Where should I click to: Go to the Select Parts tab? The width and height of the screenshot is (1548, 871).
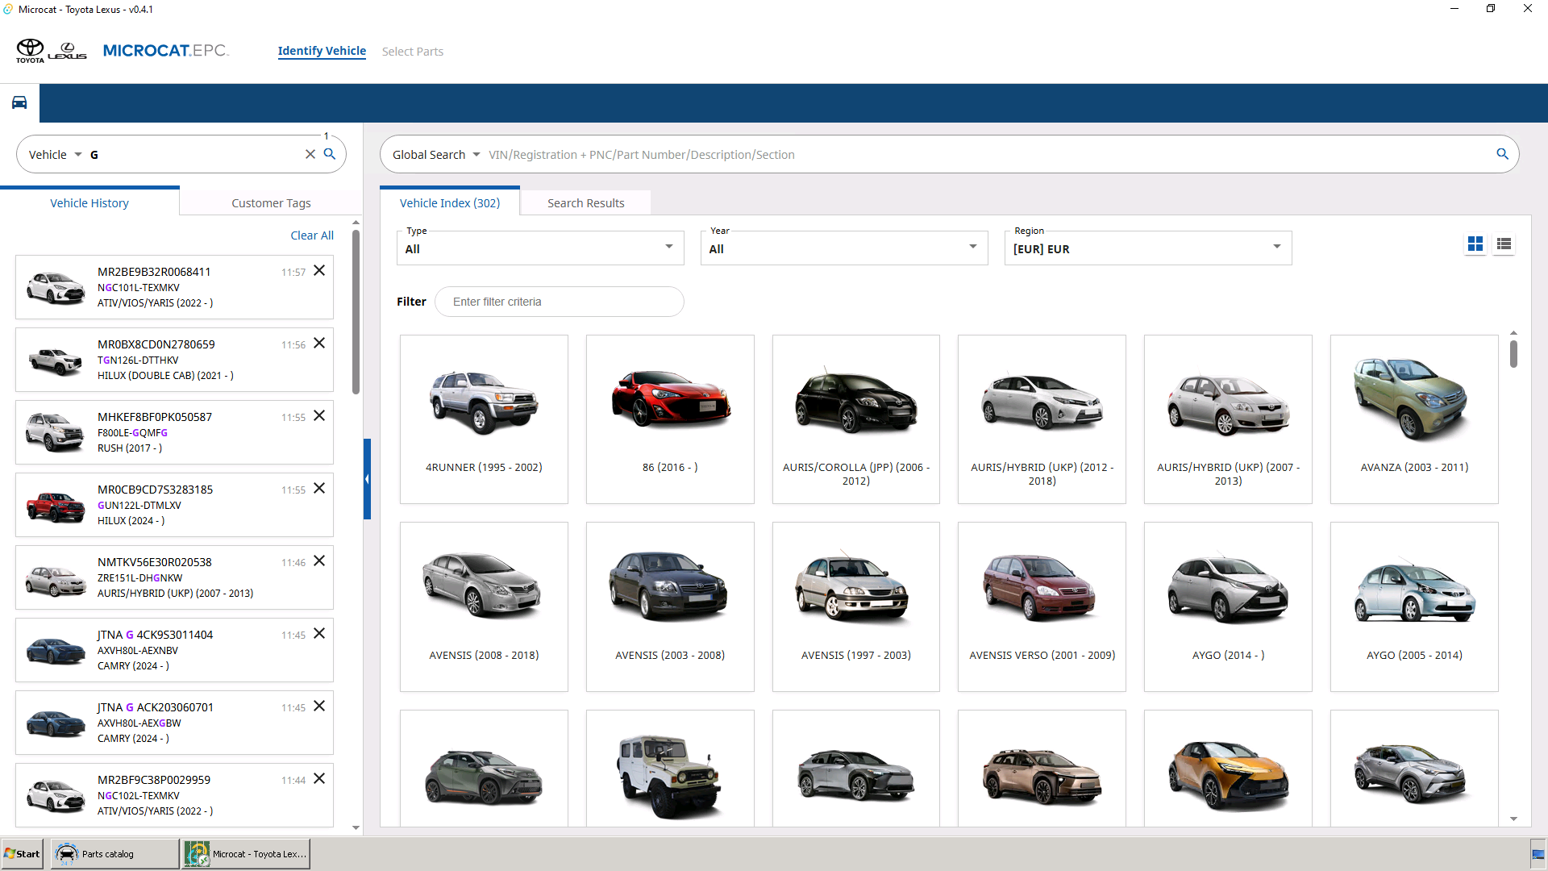413,52
